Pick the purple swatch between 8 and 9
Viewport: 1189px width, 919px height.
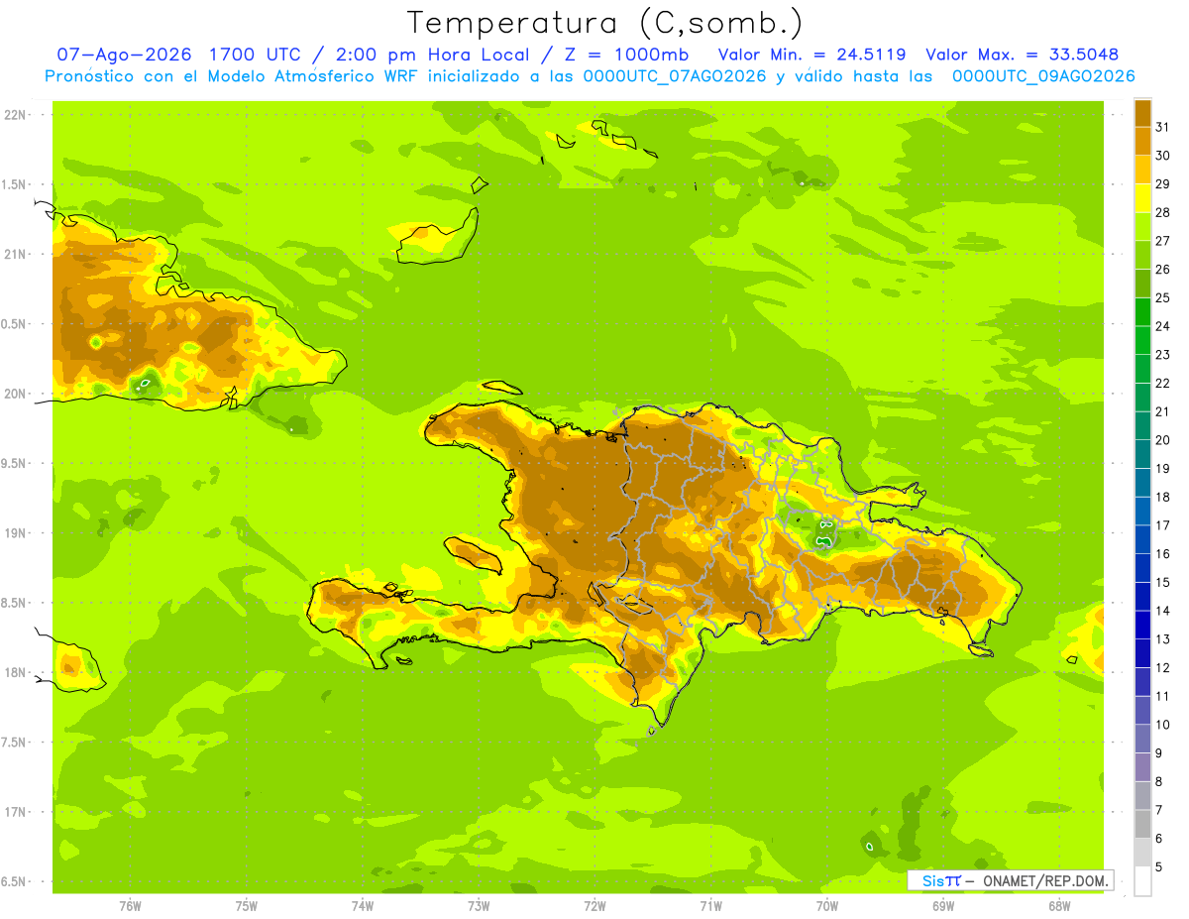pyautogui.click(x=1142, y=767)
